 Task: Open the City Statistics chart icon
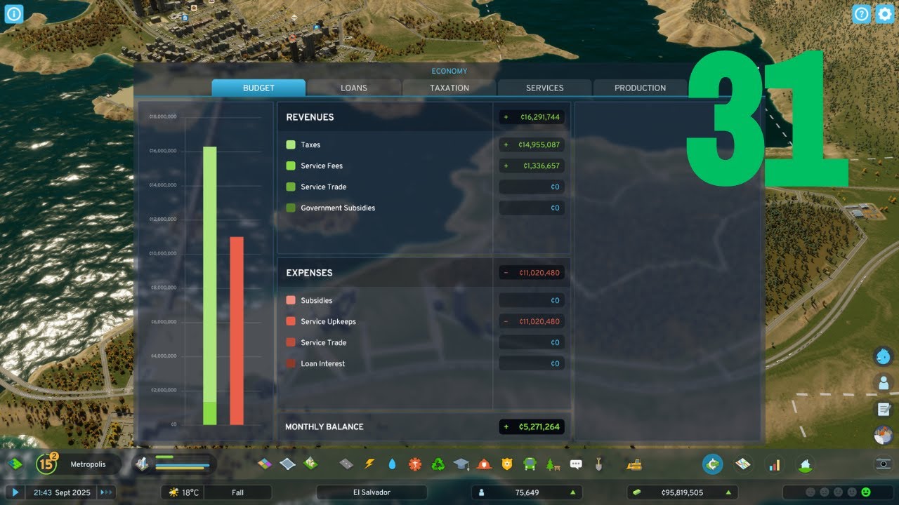click(775, 464)
